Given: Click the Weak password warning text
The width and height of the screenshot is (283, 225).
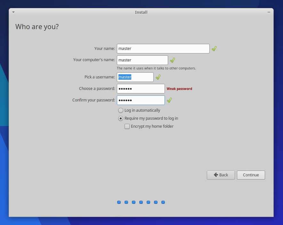Looking at the screenshot, I should click(179, 89).
